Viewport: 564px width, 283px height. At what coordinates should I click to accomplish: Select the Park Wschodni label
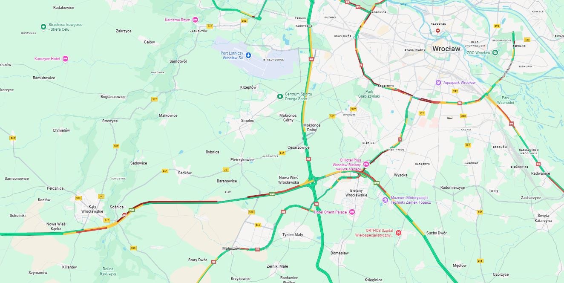pyautogui.click(x=505, y=100)
